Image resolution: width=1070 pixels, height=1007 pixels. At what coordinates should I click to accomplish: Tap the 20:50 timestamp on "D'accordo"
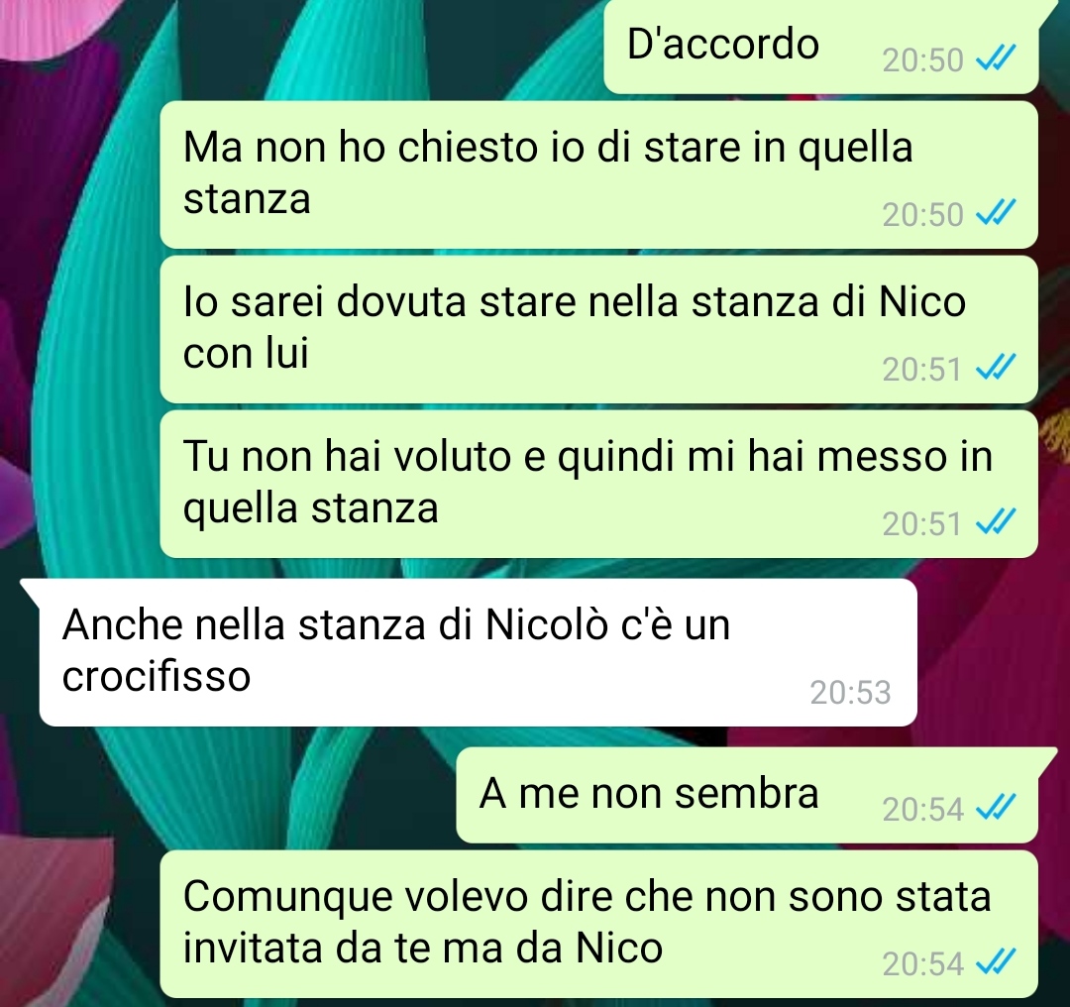(922, 60)
